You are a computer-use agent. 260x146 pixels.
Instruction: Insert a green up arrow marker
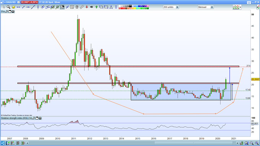96,7
